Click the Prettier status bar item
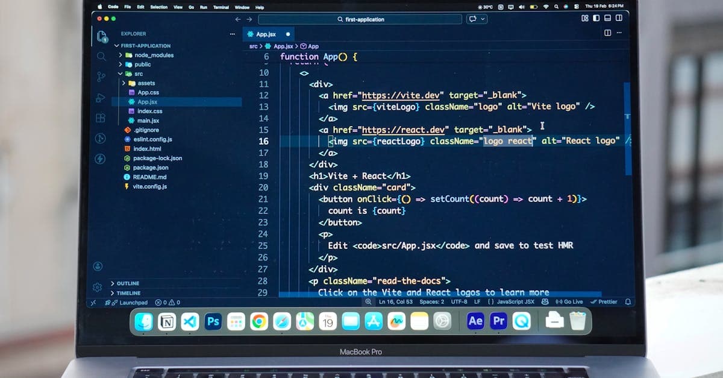The image size is (723, 378). pos(603,301)
